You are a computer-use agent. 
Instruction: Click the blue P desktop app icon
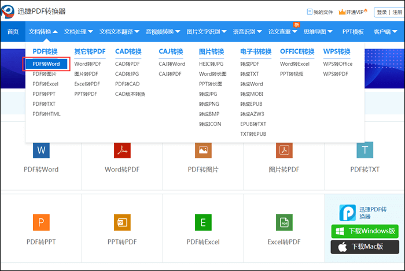(347, 213)
